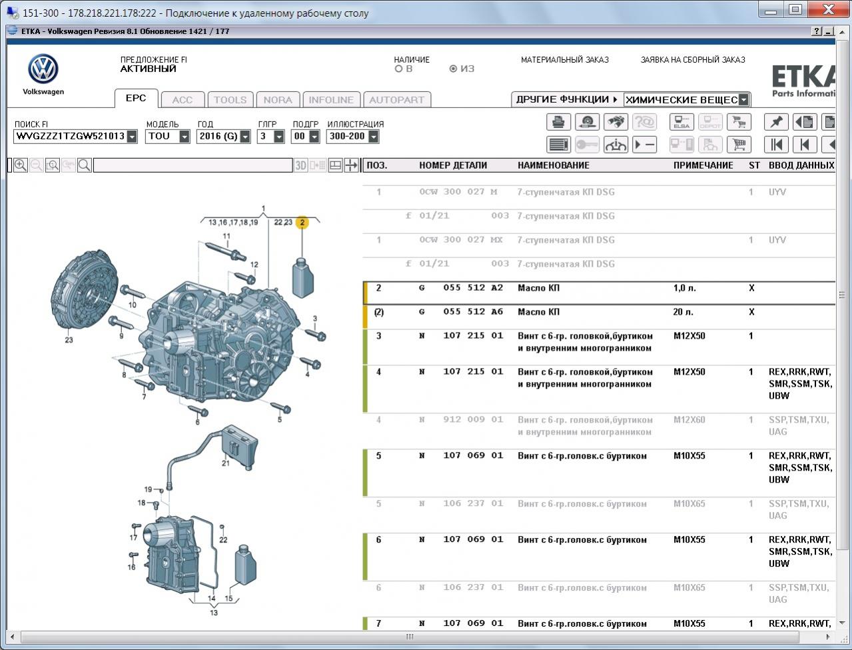Click the plain magnifier search icon
852x650 pixels.
pos(85,165)
